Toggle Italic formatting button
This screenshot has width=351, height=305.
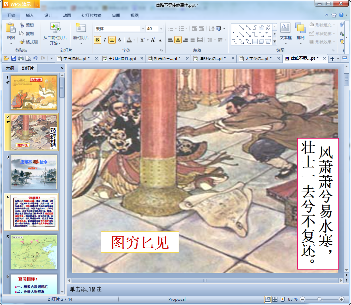point(104,40)
